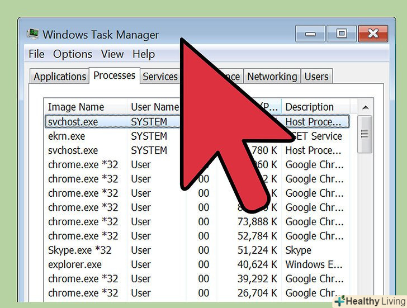This screenshot has width=407, height=308.
Task: Select the Skype.exe *32 process
Action: point(197,250)
